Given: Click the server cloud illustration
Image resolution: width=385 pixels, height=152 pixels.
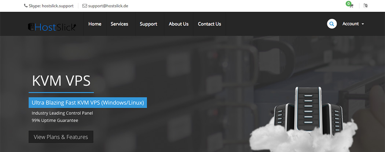Looking at the screenshot, I should pos(304,119).
